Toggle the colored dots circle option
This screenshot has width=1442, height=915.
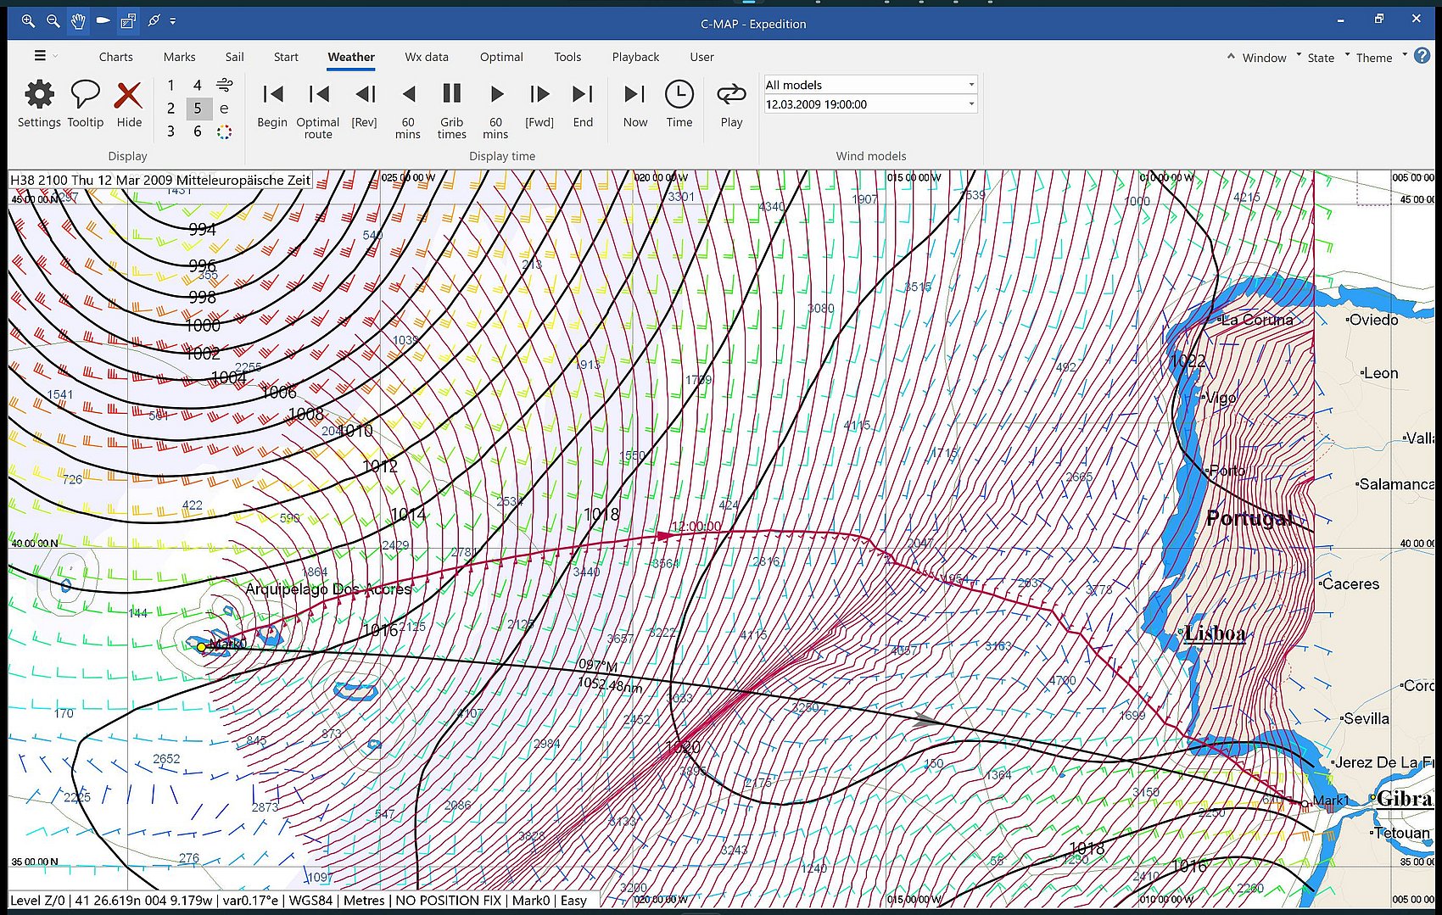tap(224, 131)
